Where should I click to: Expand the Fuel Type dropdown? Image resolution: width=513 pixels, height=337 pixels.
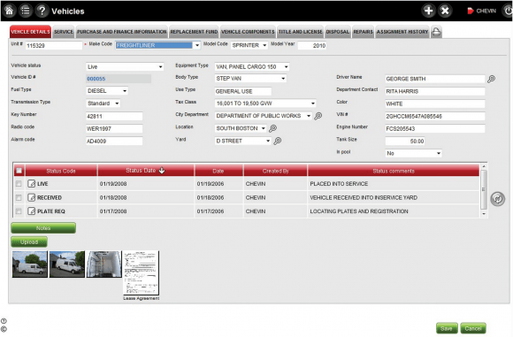(x=125, y=91)
